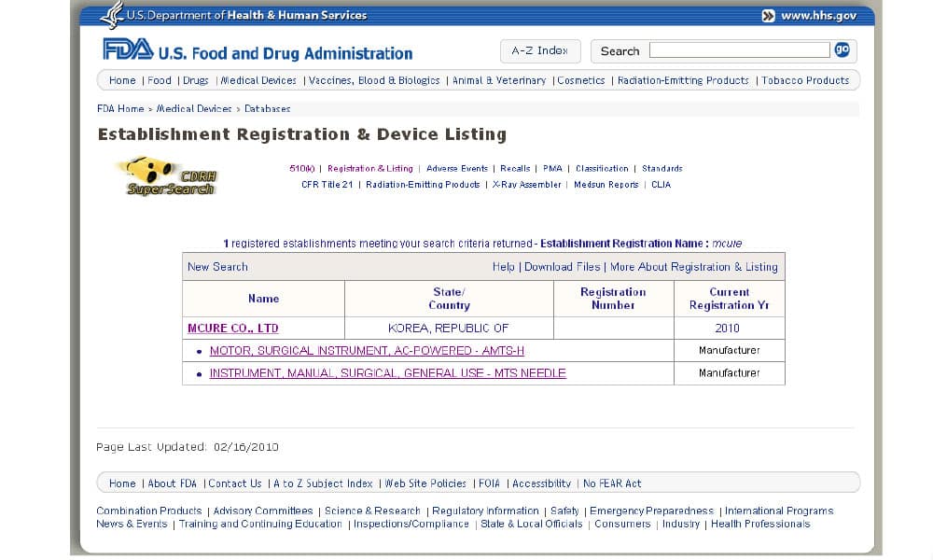Open the Drugs menu item

196,80
